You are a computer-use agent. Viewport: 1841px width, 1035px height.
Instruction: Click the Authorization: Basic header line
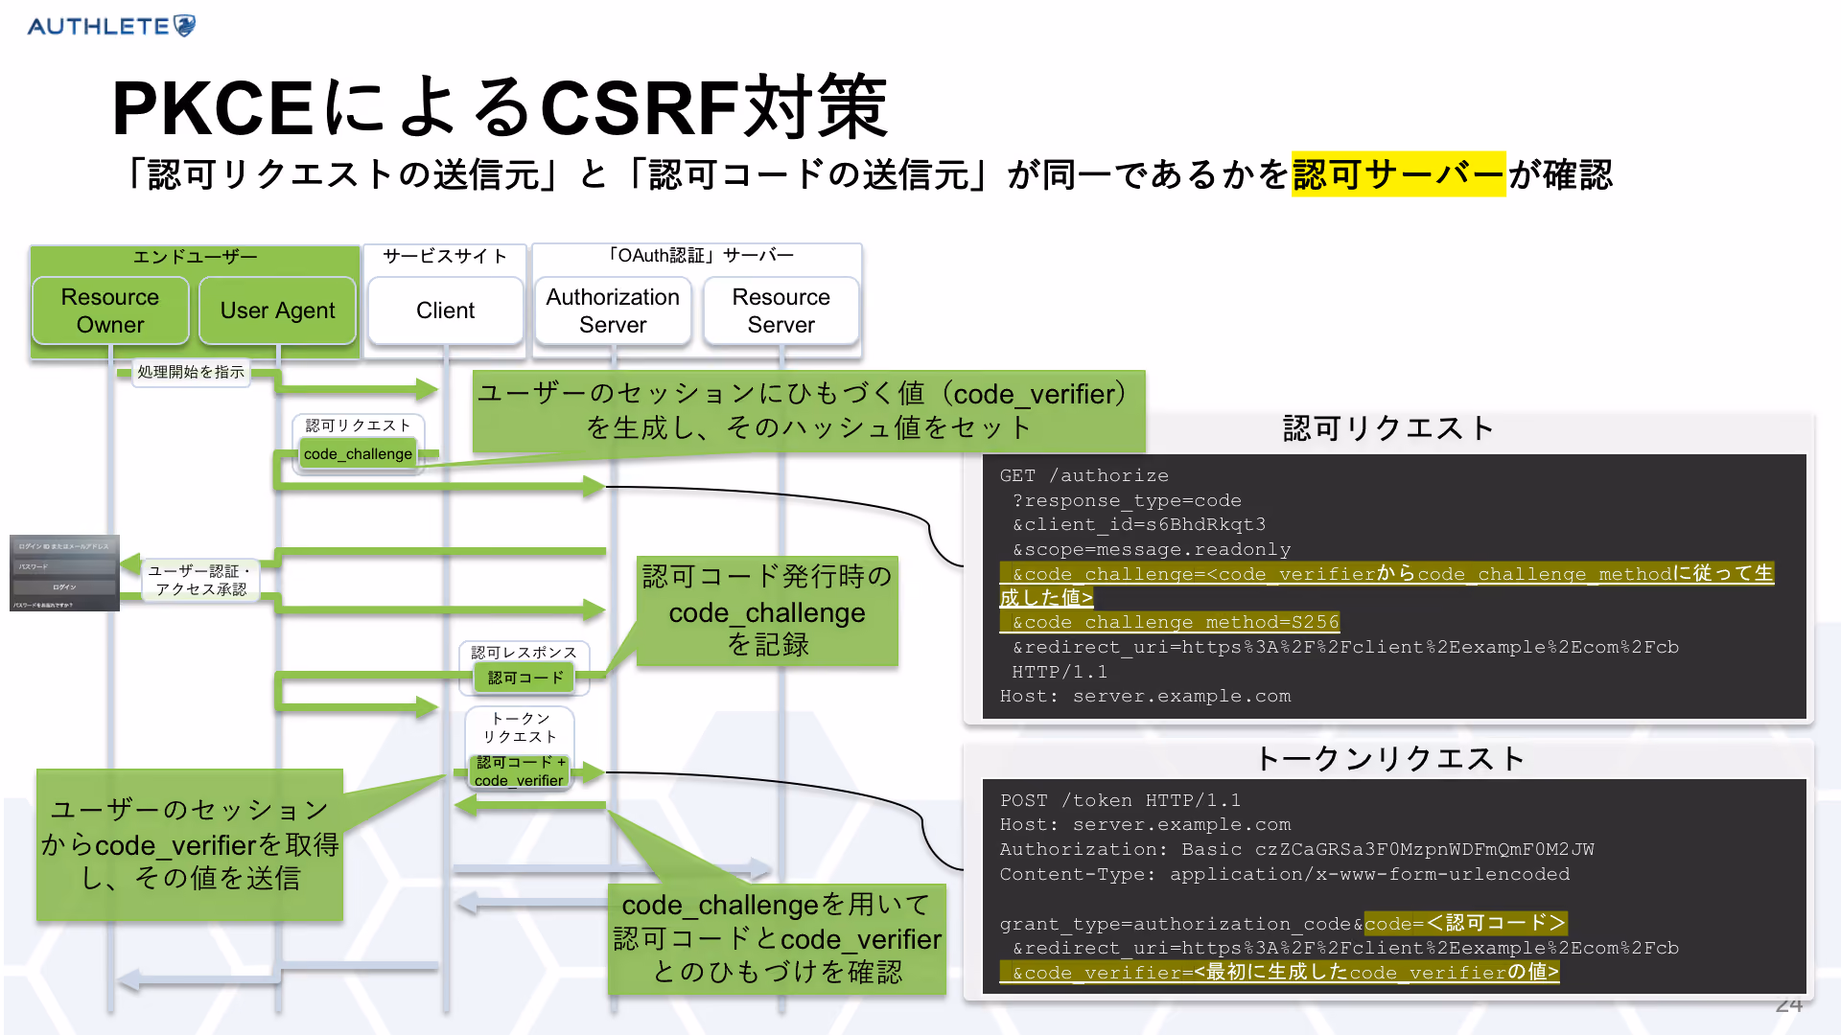[1296, 849]
